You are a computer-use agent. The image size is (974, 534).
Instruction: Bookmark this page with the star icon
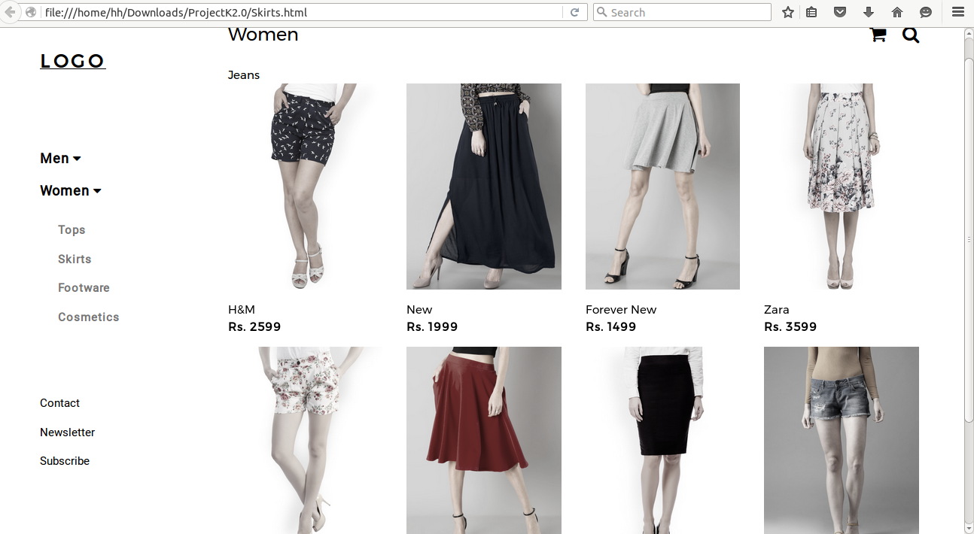788,12
